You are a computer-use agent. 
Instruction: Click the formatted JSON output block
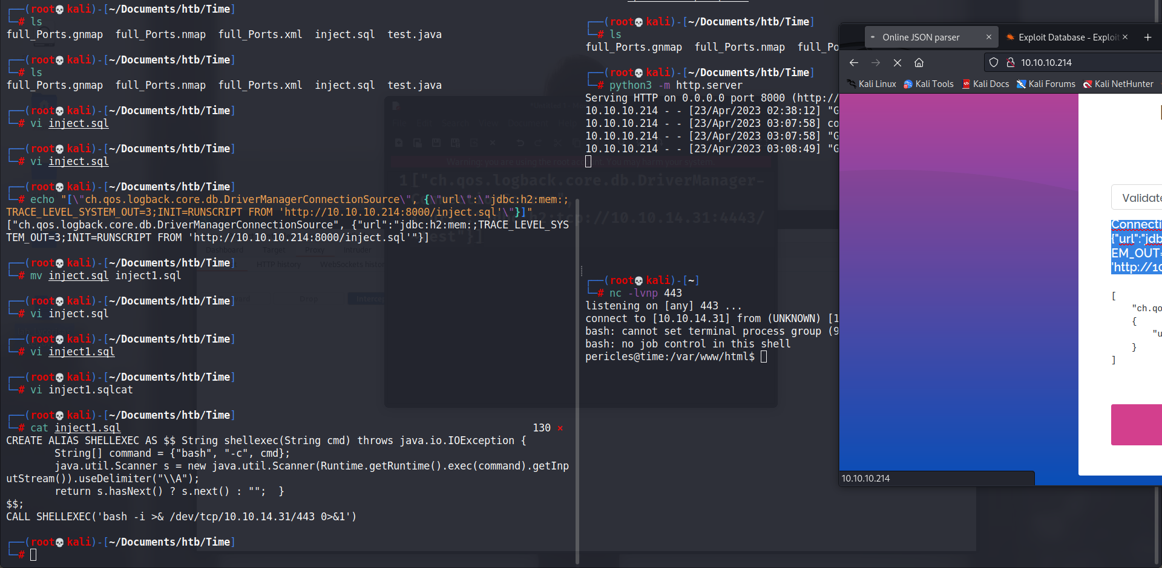(x=1137, y=328)
